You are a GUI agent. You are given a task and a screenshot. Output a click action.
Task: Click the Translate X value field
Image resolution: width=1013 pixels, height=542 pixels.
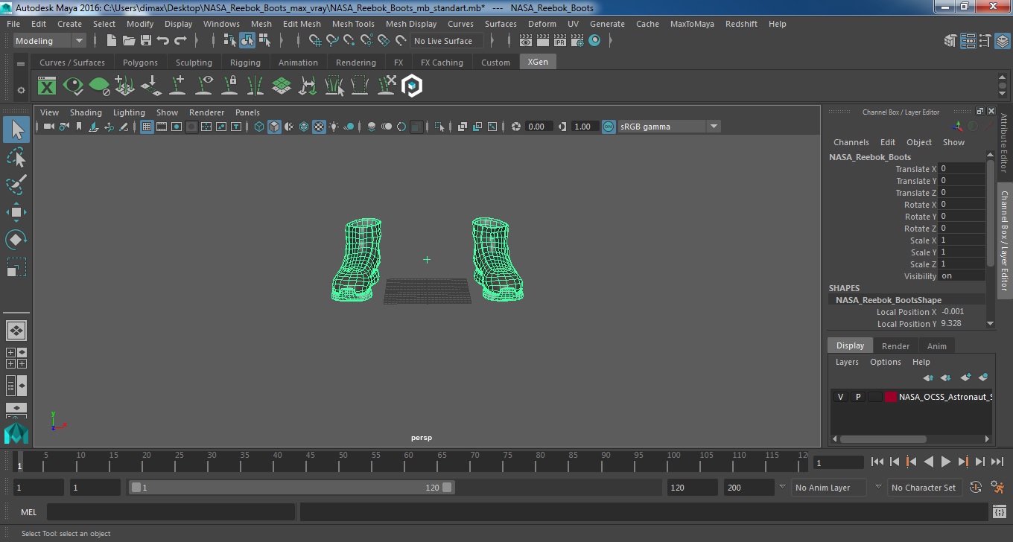962,169
